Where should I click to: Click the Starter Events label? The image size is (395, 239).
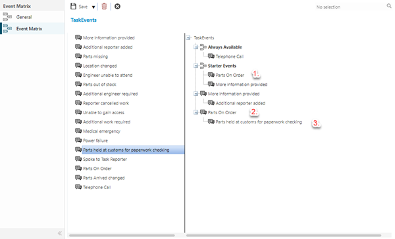point(222,66)
